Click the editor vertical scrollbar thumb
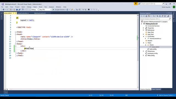Image resolution: width=176 pixels, height=99 pixels. [138, 39]
